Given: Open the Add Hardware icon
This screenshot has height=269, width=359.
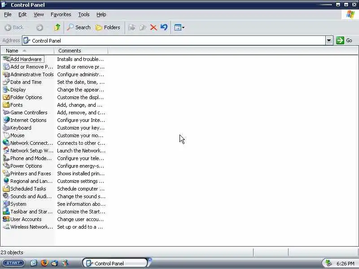Looking at the screenshot, I should [6, 59].
